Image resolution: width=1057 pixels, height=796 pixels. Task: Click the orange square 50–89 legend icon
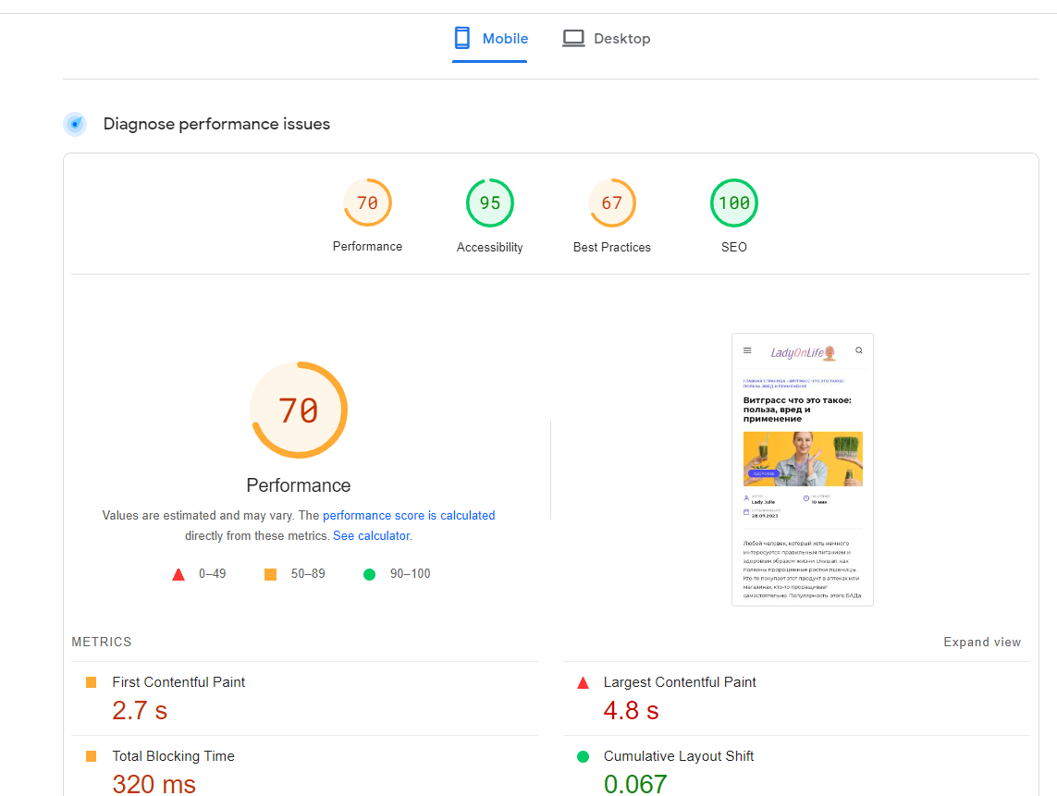pyautogui.click(x=270, y=574)
